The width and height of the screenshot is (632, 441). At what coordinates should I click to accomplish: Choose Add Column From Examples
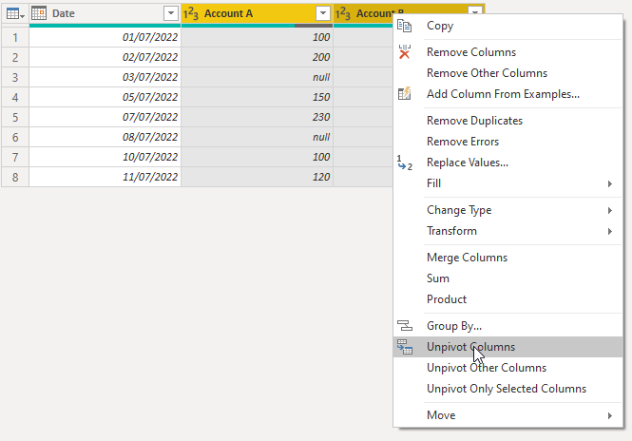pos(508,94)
